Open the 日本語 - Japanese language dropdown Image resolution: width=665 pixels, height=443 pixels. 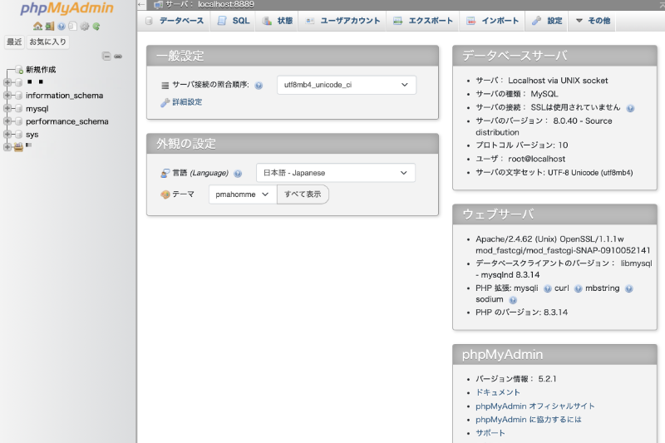tap(336, 173)
